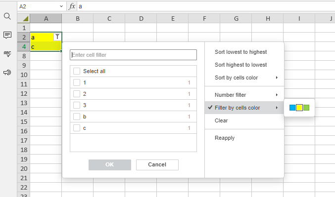
Task: Click cell A2 containing a
Action: click(46, 37)
